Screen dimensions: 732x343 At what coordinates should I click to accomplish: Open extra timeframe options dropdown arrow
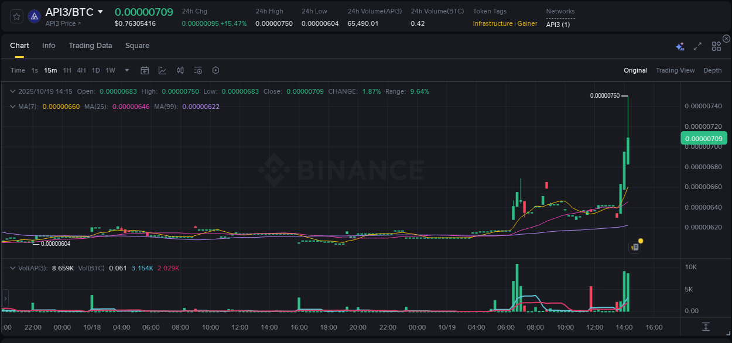126,70
